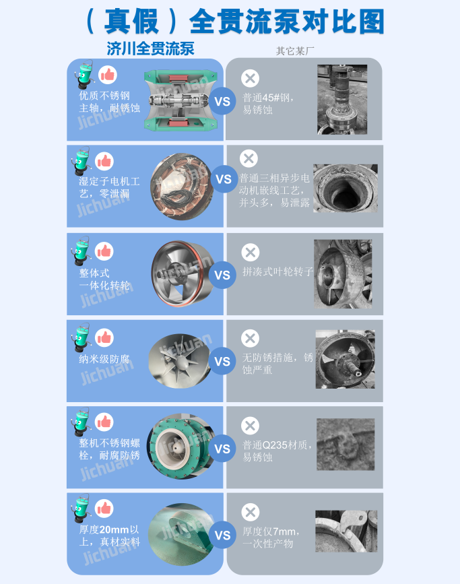
Task: Select the 济川全贯流泵 column heading
Action: 150,48
